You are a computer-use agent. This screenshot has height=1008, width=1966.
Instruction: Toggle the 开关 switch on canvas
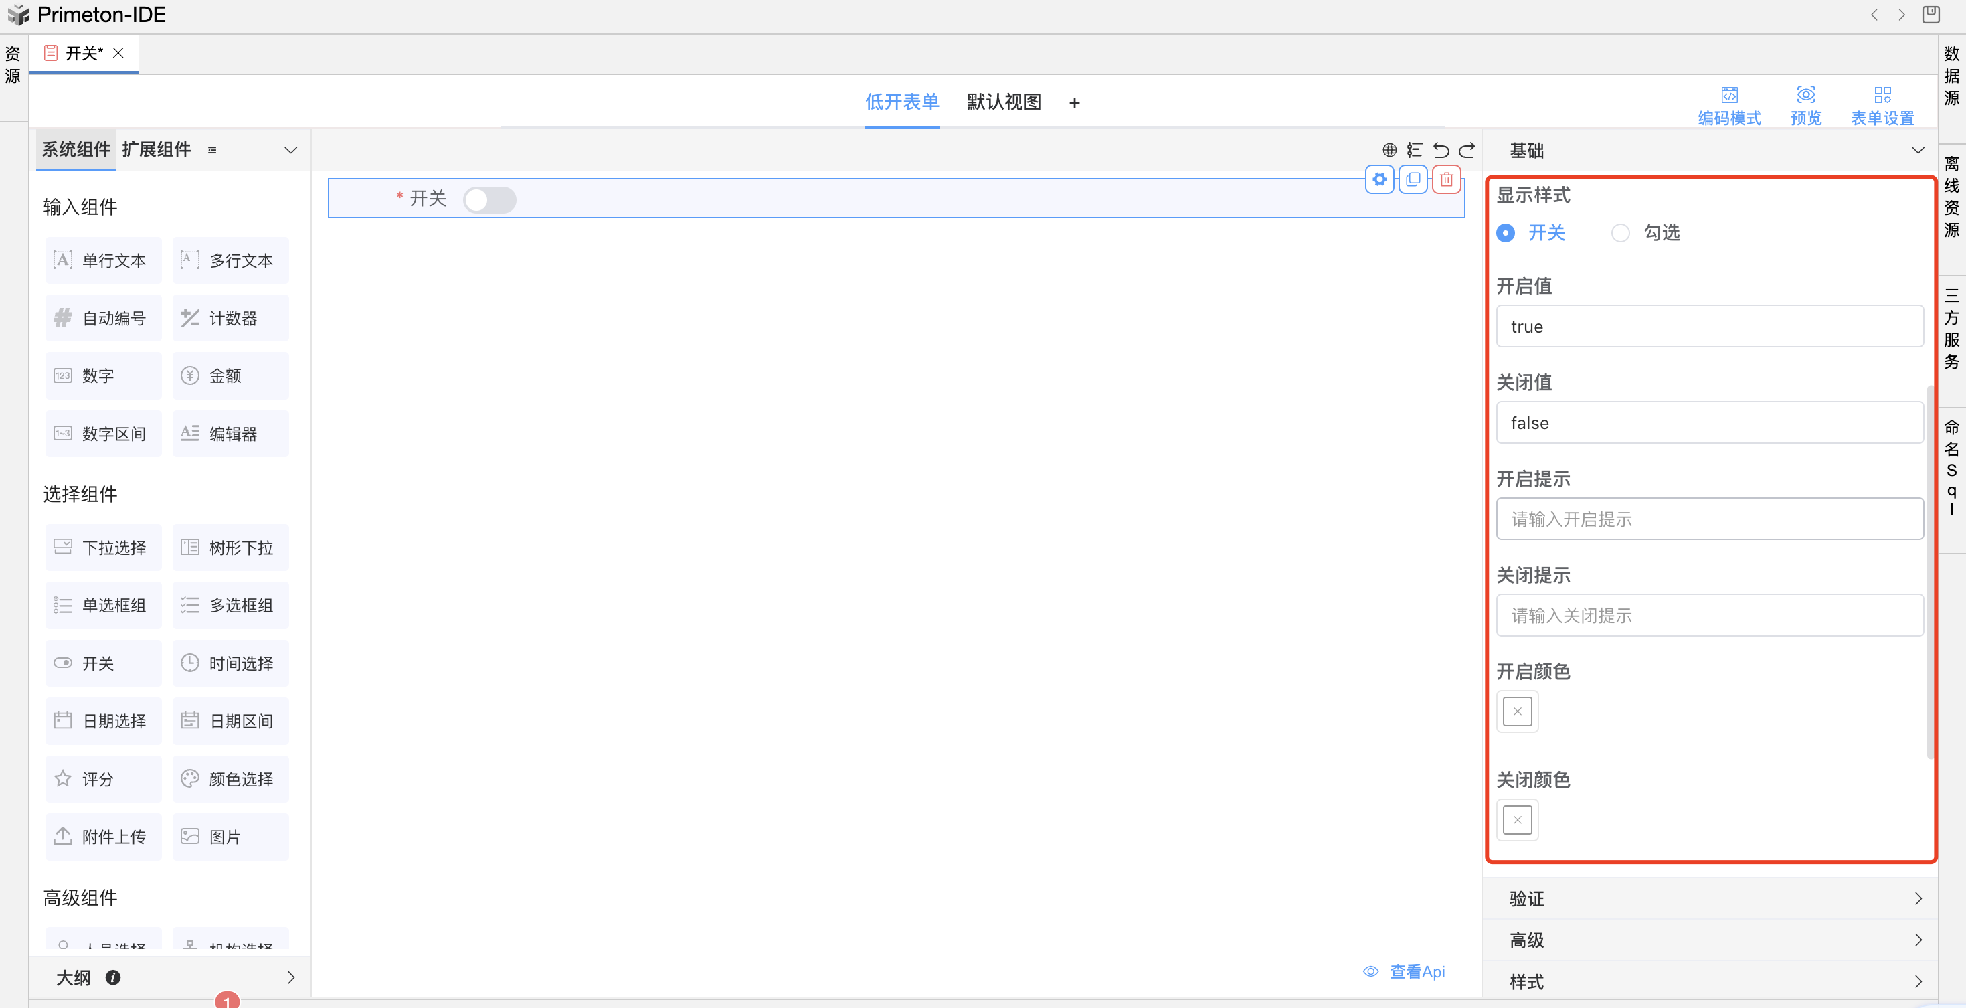click(x=489, y=200)
